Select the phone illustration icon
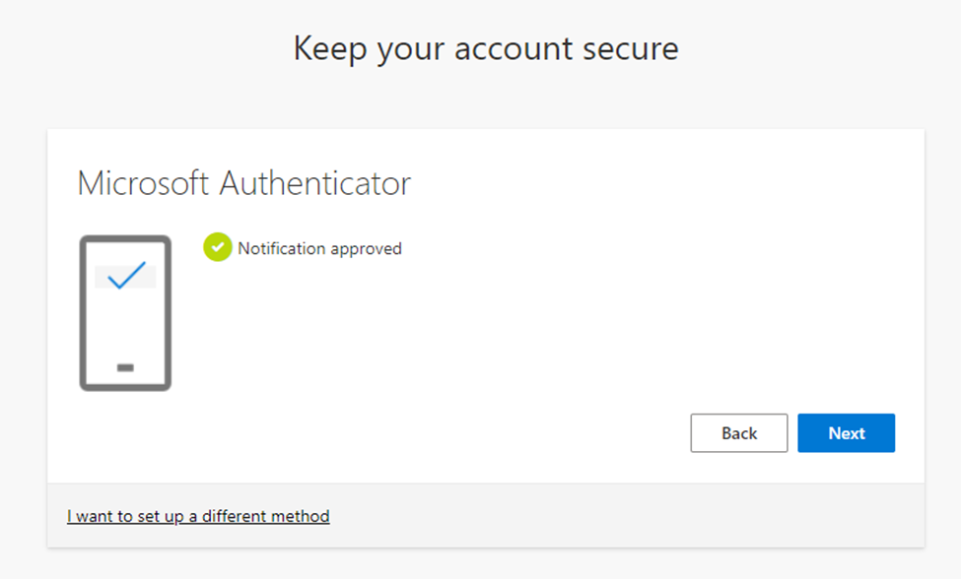961x579 pixels. pos(125,313)
